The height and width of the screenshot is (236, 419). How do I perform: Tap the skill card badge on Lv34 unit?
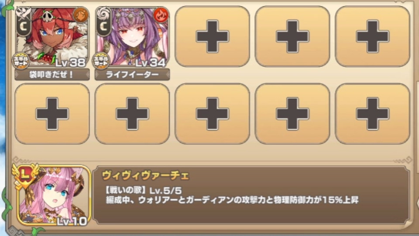(x=101, y=61)
